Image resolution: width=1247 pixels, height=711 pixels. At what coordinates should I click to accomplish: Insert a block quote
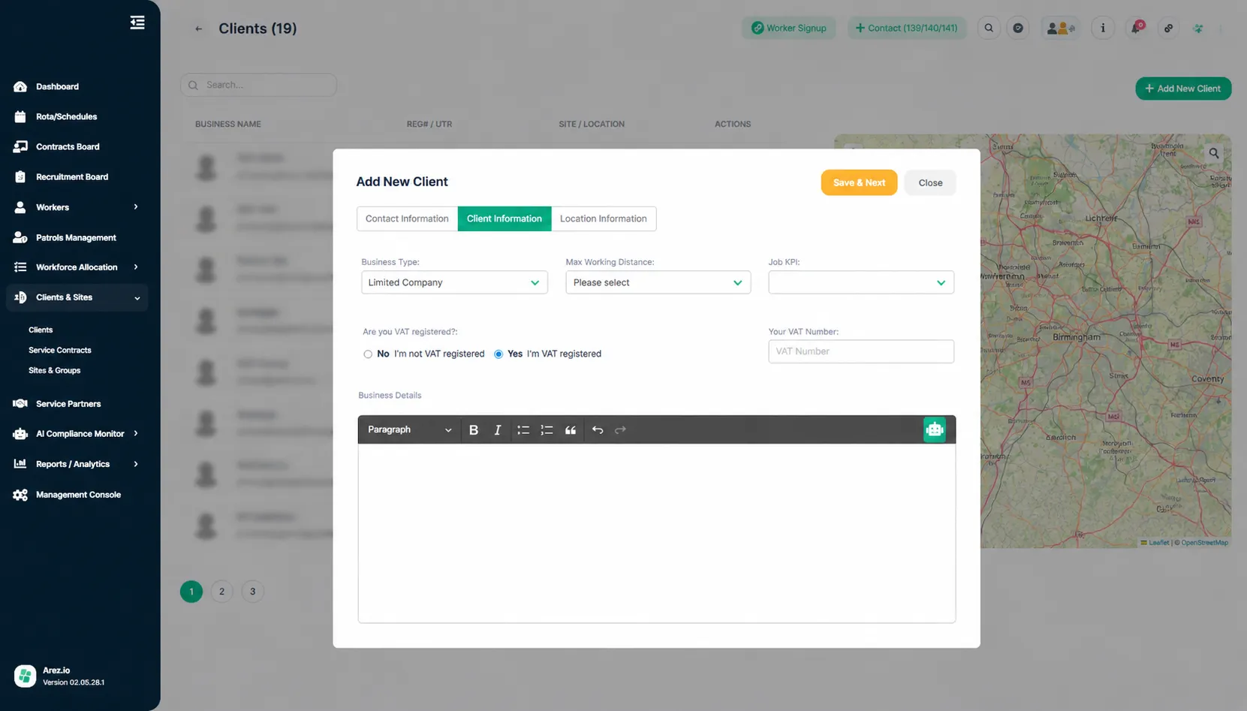tap(571, 430)
